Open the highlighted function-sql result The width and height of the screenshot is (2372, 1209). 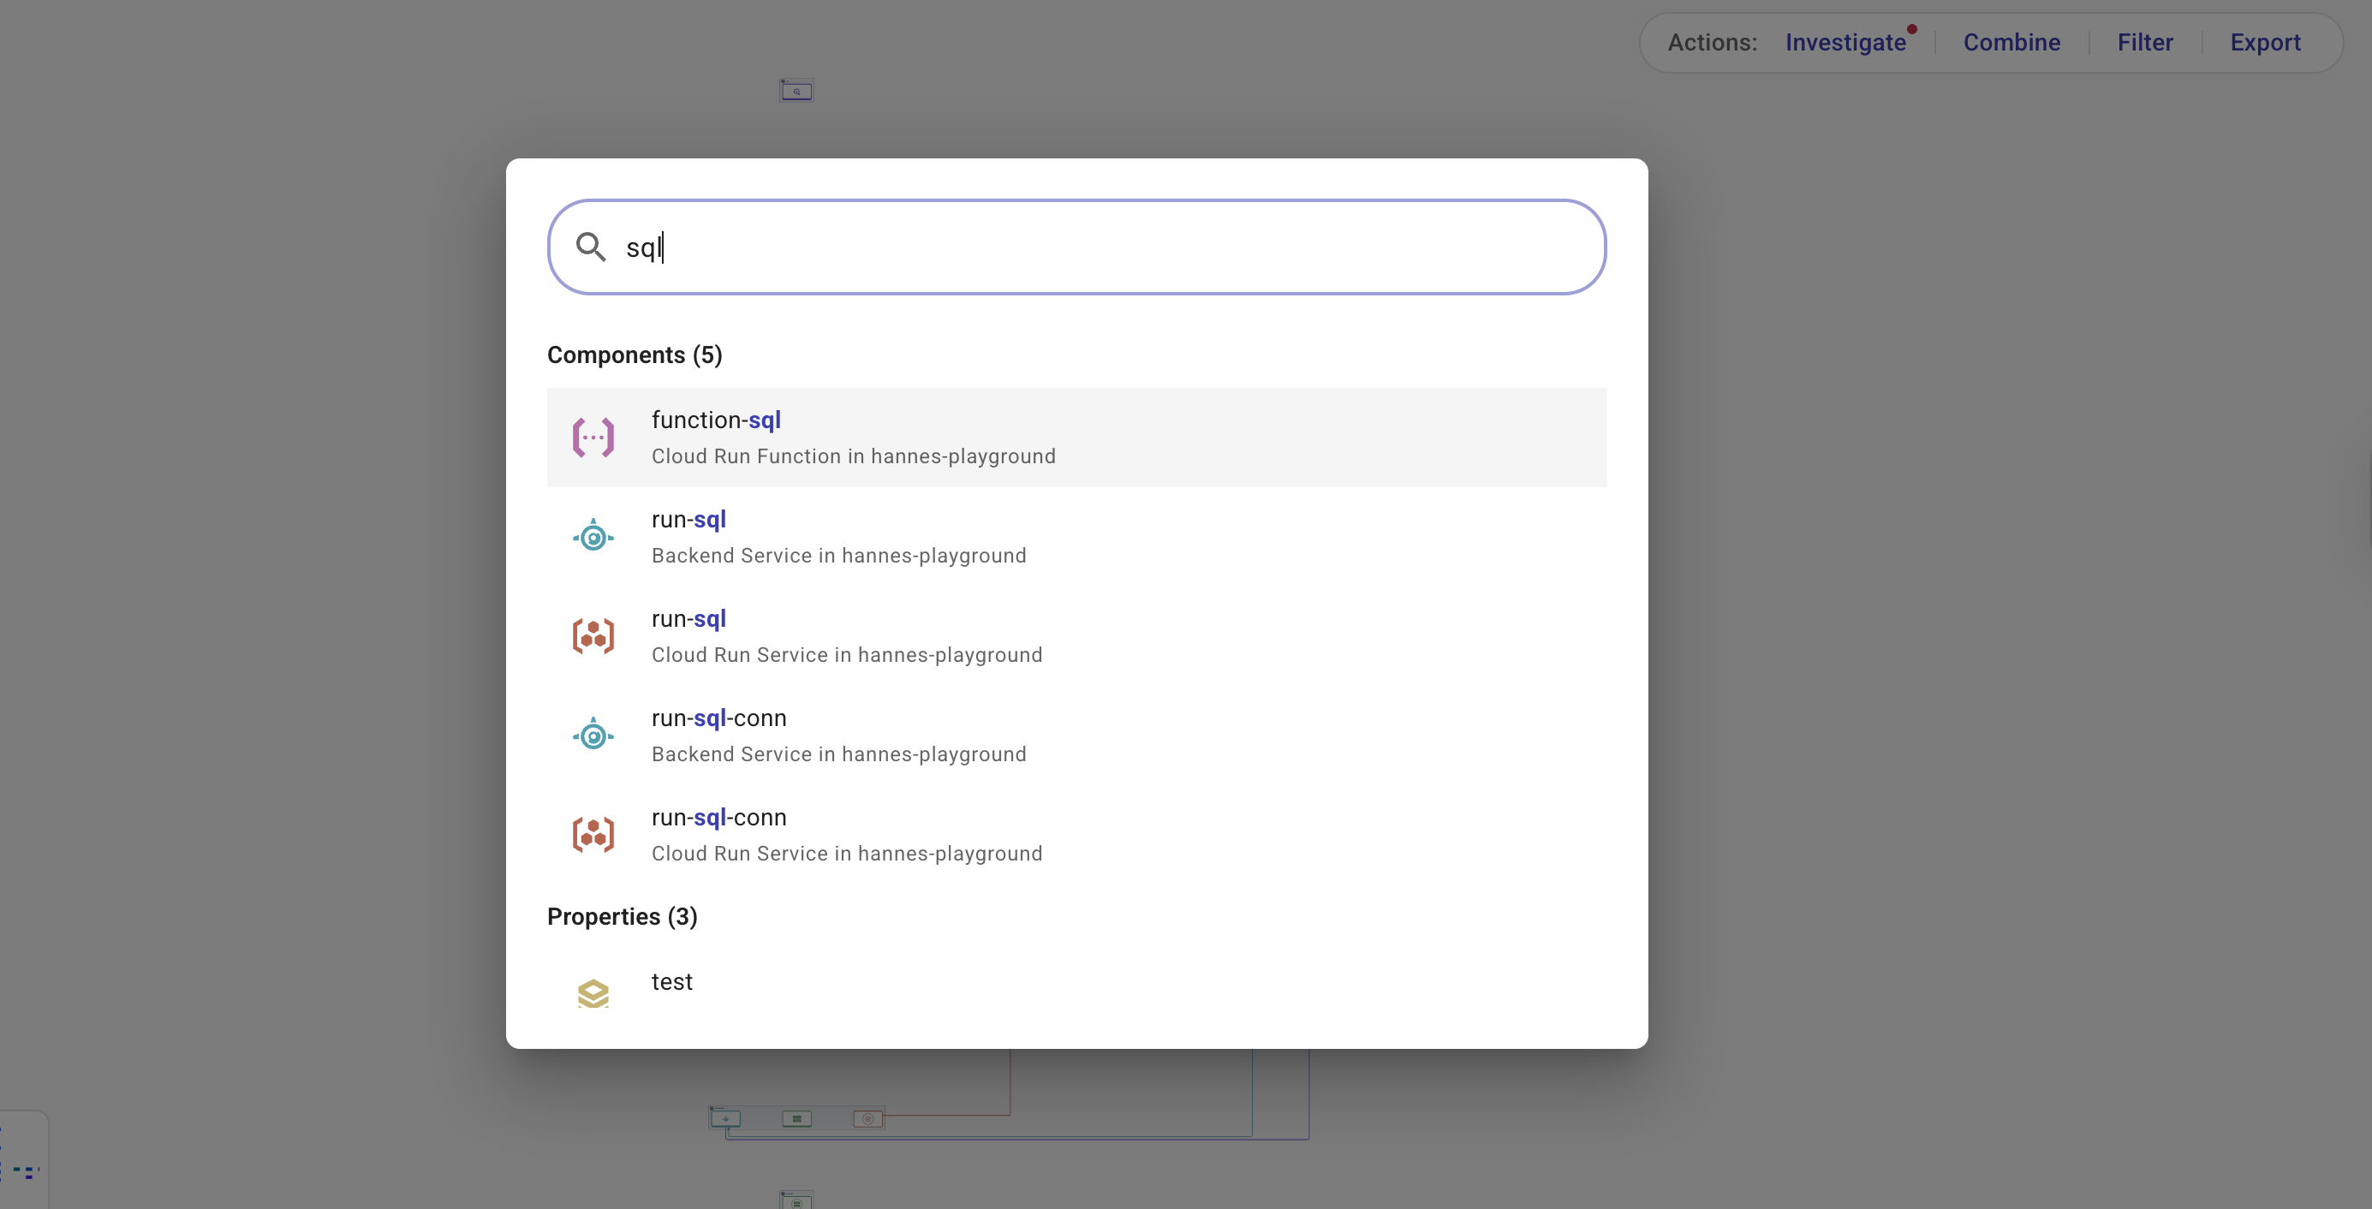coord(1077,437)
